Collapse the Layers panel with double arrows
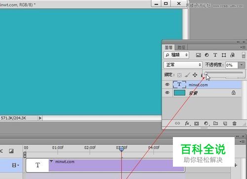Image resolution: width=247 pixels, height=179 pixels. click(238, 42)
